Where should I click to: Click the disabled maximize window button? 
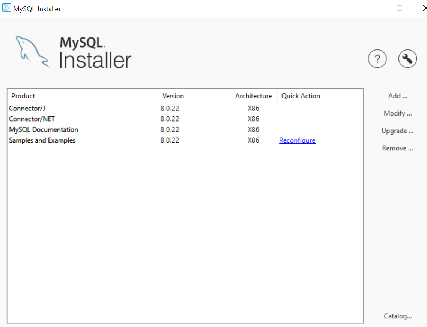tap(399, 8)
